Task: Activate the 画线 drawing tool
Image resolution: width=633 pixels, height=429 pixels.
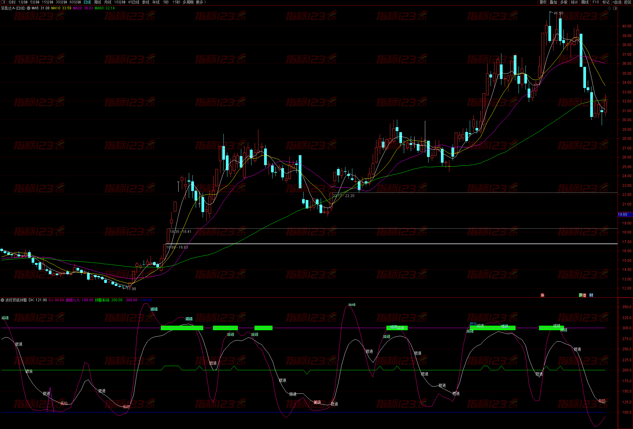Action: pyautogui.click(x=585, y=2)
